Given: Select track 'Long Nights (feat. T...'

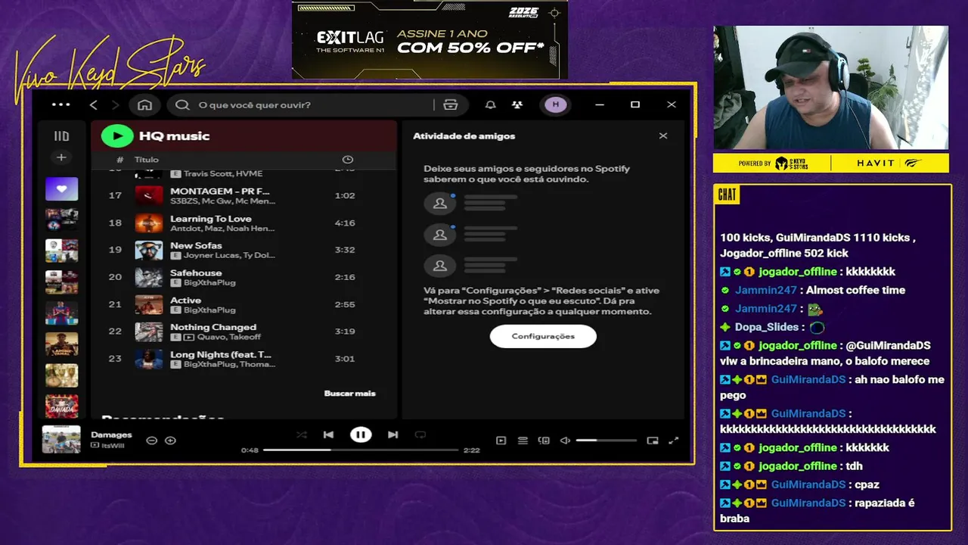Looking at the screenshot, I should click(244, 359).
